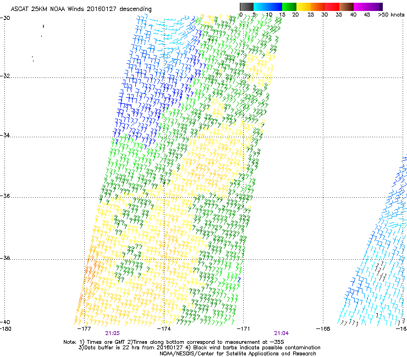Click the orange wind barbs near -38 latitude

pyautogui.click(x=91, y=270)
